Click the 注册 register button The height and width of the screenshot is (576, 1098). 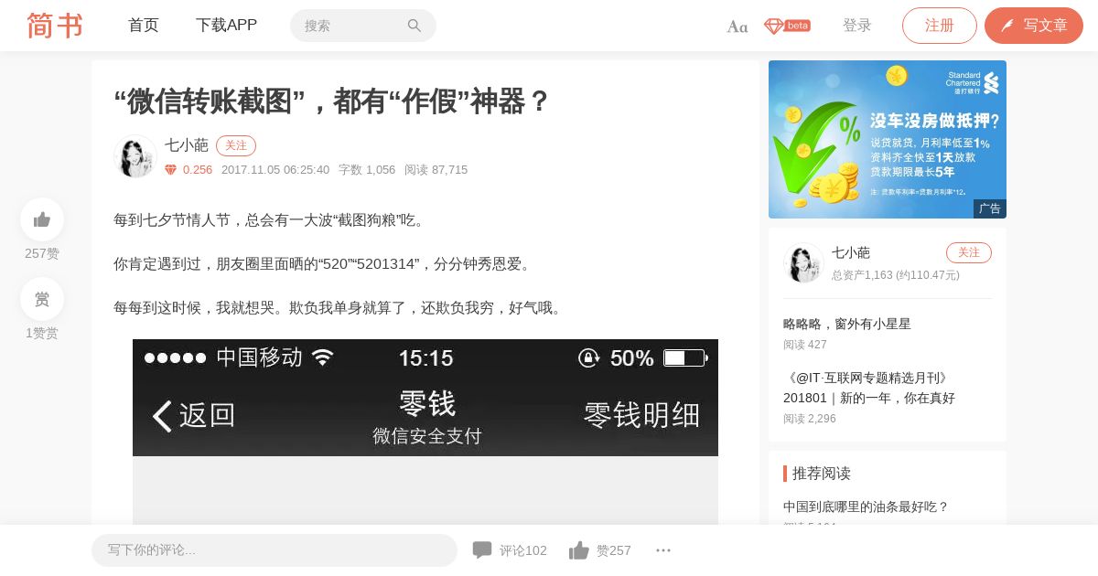click(x=940, y=26)
